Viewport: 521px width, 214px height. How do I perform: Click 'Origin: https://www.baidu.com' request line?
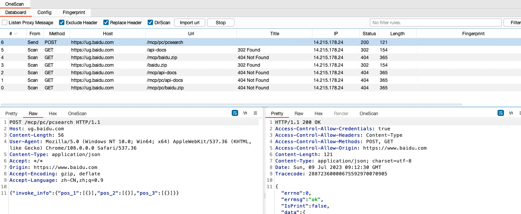[53, 167]
